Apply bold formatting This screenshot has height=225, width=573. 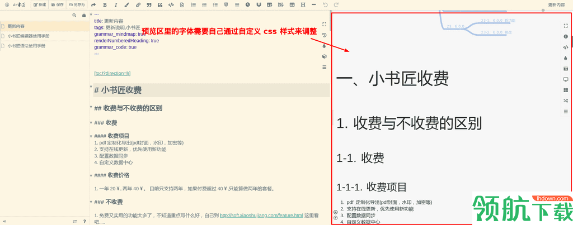click(105, 4)
